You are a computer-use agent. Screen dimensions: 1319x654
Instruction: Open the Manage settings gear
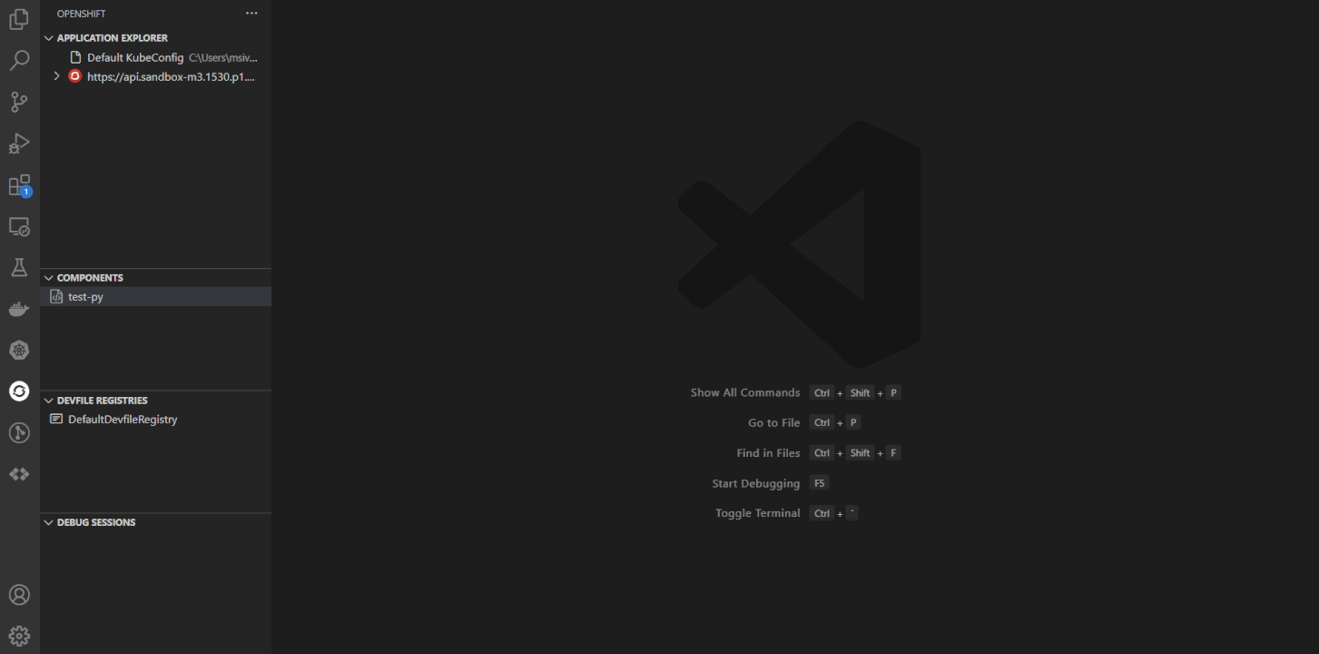point(19,636)
